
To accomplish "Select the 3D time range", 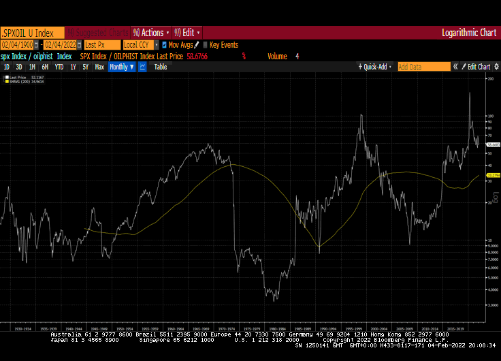I will 19,67.
